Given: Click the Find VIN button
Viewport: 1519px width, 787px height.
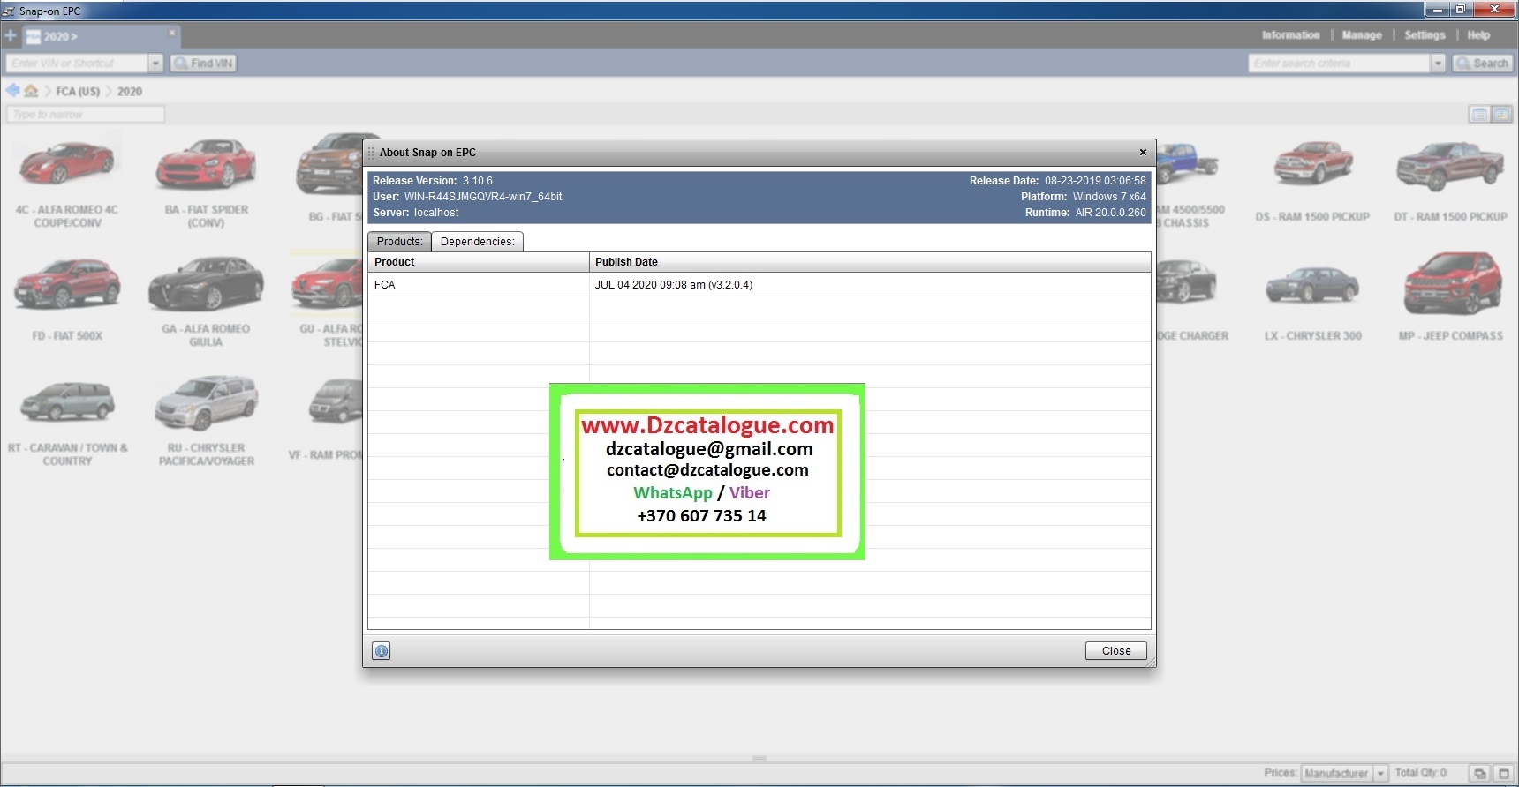Looking at the screenshot, I should [203, 64].
